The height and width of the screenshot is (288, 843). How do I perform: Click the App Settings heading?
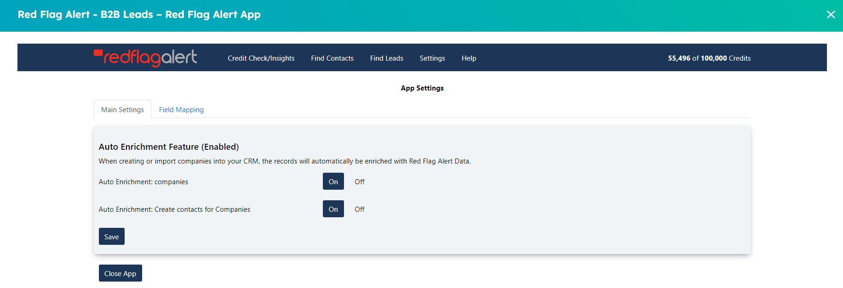(422, 88)
